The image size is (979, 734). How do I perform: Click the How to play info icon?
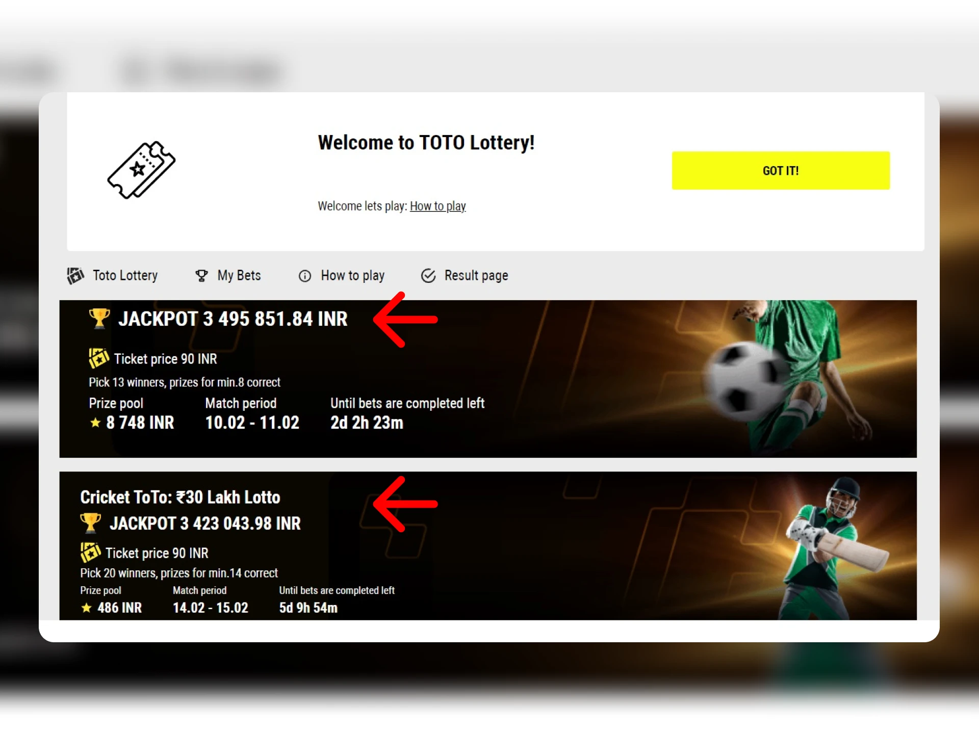pos(305,276)
